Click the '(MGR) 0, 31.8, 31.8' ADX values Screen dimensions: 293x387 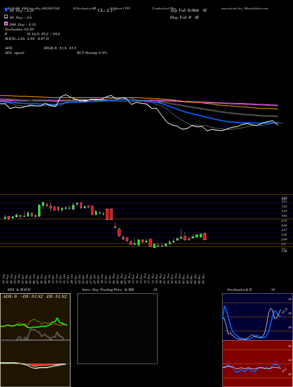click(x=59, y=48)
